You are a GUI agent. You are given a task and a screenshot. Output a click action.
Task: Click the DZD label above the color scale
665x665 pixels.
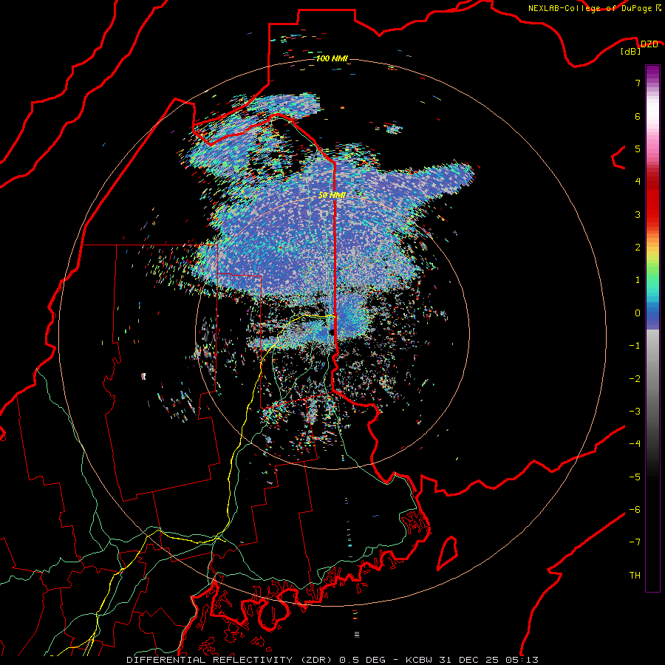pyautogui.click(x=649, y=44)
